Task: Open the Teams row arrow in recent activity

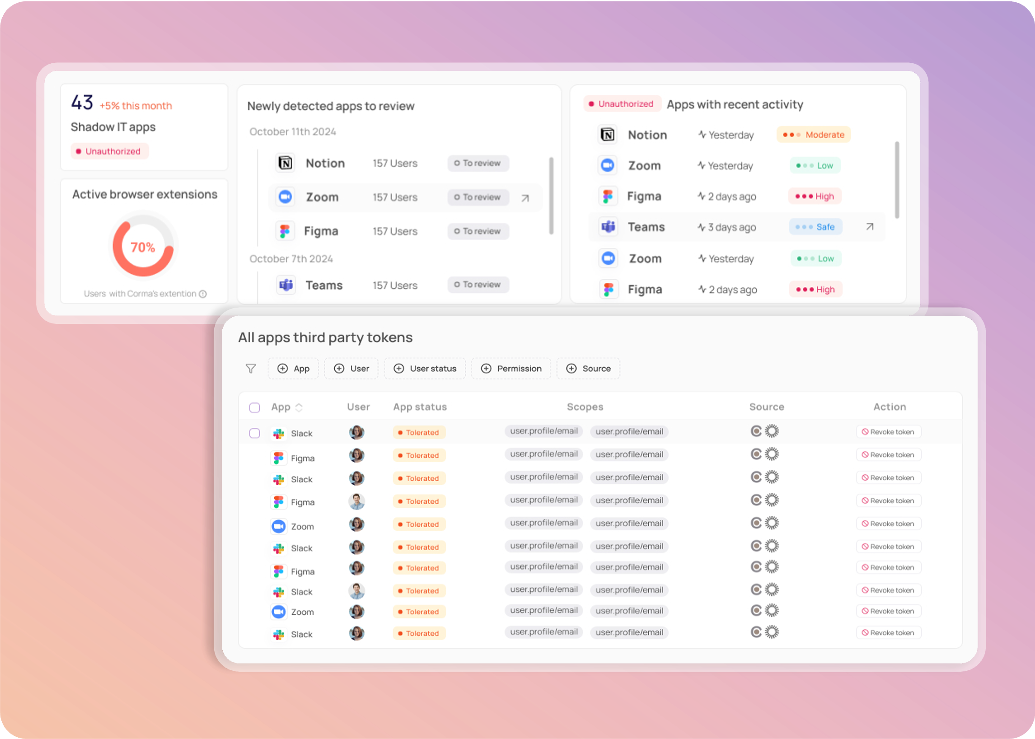Action: [x=869, y=227]
